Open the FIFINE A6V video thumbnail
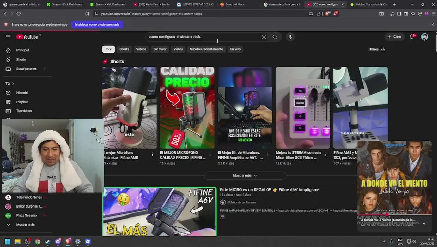This screenshot has height=247, width=437. coord(159,212)
